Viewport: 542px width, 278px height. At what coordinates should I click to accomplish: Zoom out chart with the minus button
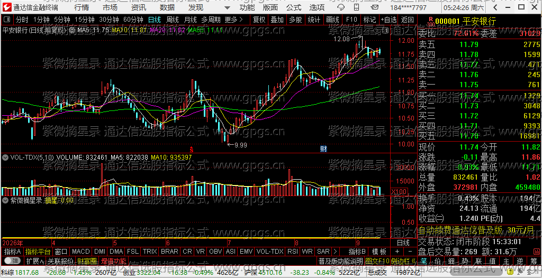click(x=410, y=252)
